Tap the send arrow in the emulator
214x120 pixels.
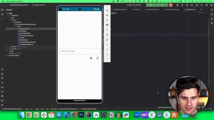click(91, 58)
